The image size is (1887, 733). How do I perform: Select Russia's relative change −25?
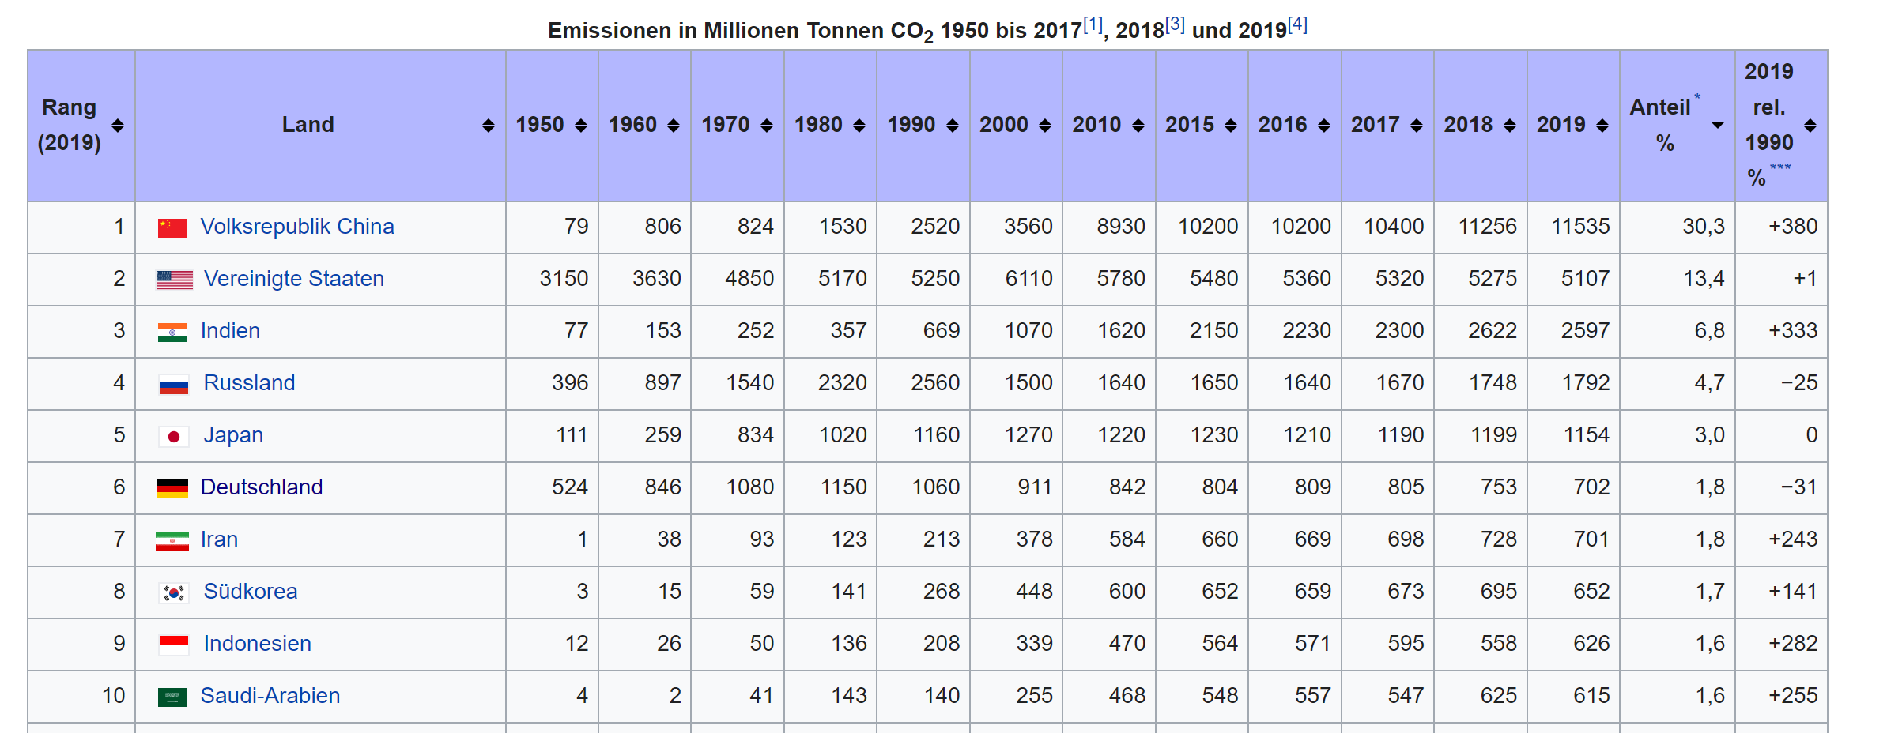(x=1799, y=383)
